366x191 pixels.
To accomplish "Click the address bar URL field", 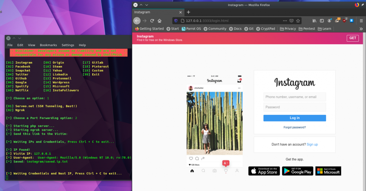I will tap(233, 21).
